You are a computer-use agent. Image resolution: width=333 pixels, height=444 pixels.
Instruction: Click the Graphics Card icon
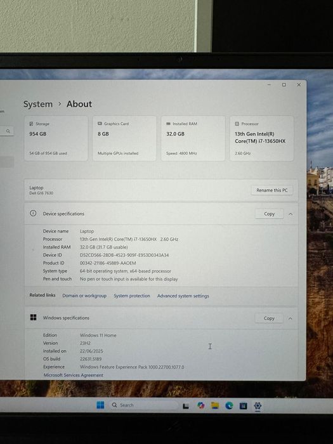(100, 124)
